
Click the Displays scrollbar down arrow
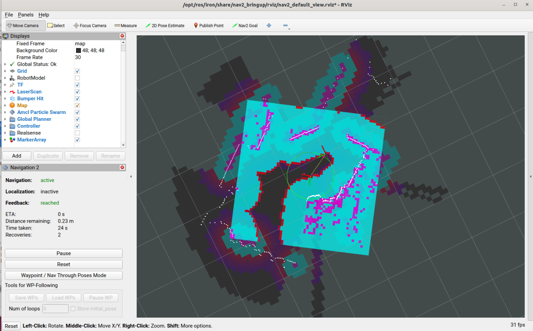pos(123,145)
